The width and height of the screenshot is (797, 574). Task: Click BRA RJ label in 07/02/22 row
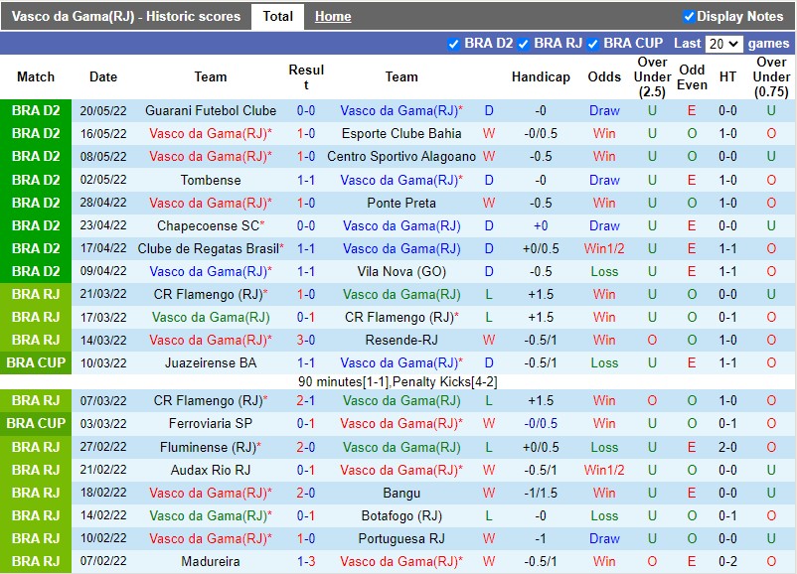(36, 561)
